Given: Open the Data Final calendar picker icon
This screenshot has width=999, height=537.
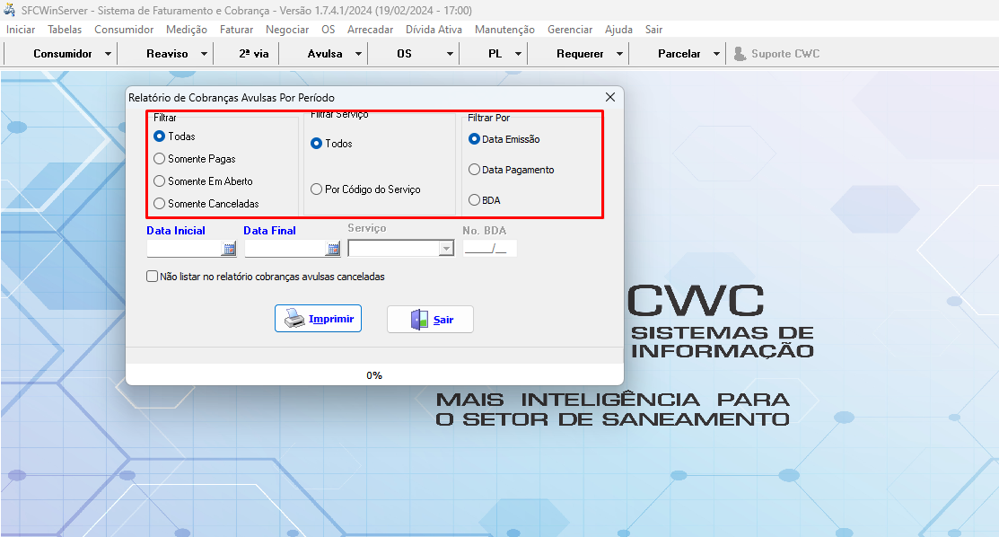Looking at the screenshot, I should coord(332,249).
